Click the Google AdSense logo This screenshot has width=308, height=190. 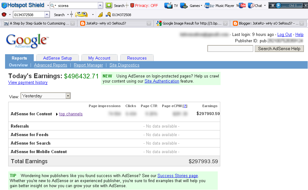pyautogui.click(x=27, y=41)
